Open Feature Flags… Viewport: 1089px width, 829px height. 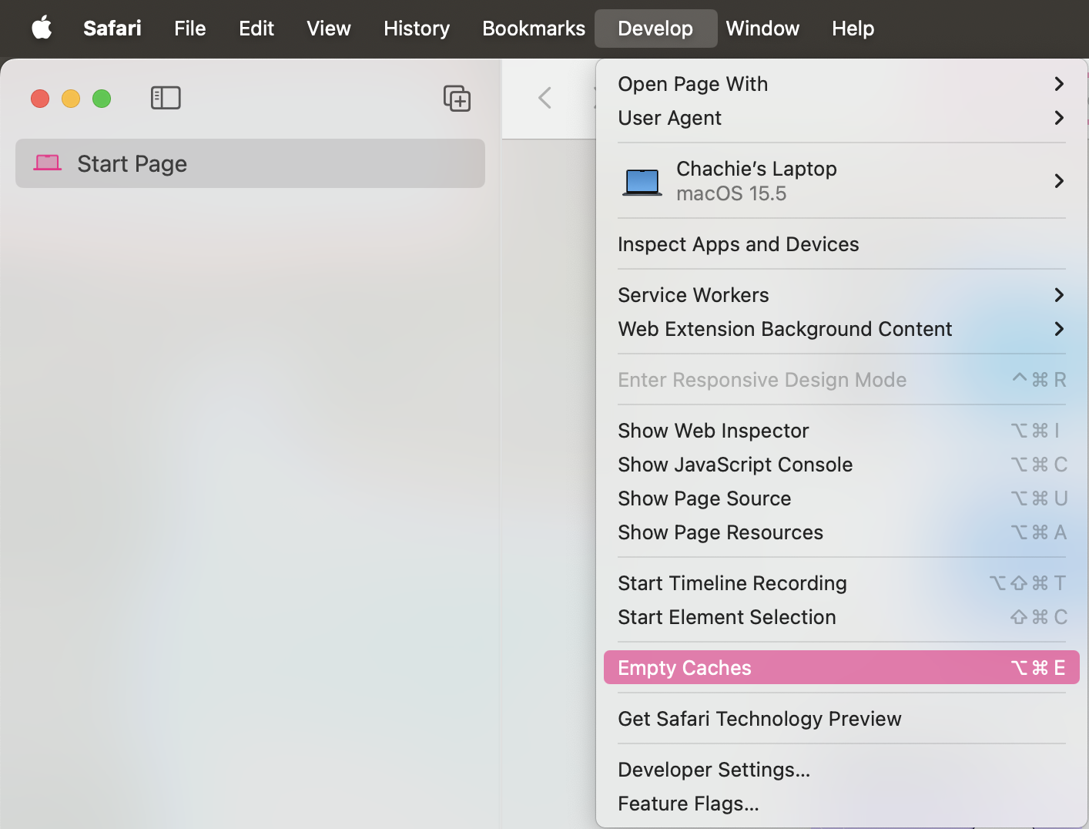coord(842,804)
